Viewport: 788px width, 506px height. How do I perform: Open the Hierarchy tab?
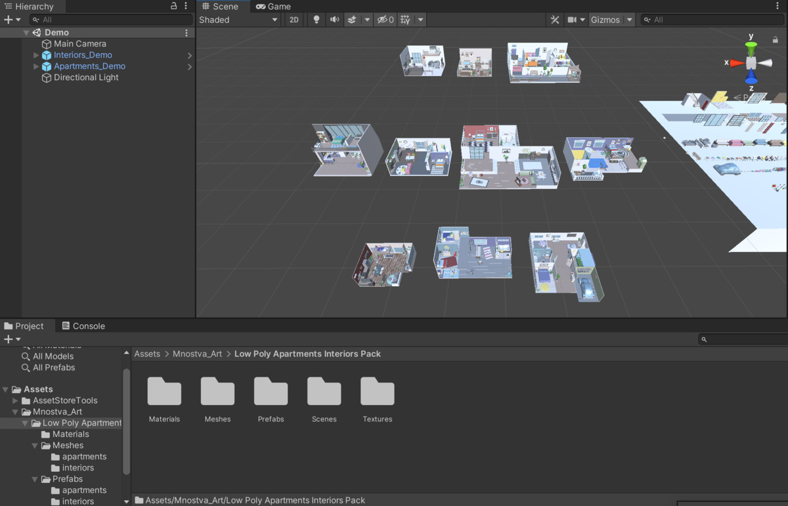[29, 7]
